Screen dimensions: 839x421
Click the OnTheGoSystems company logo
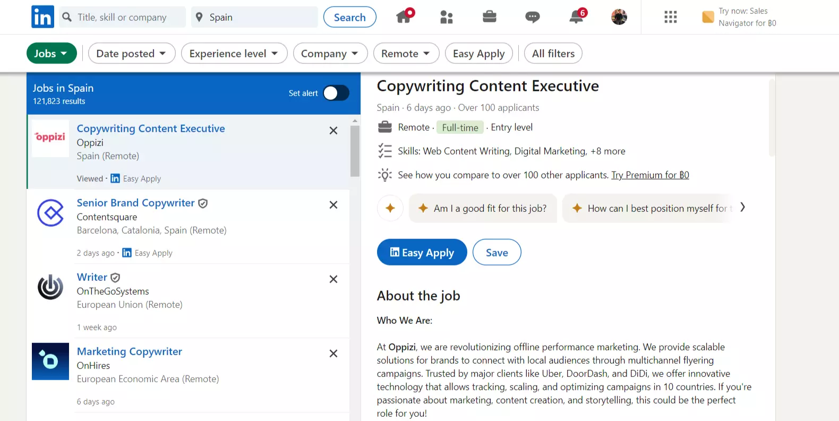coord(50,287)
